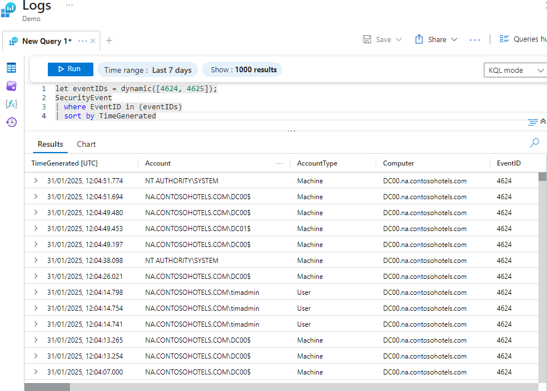The height and width of the screenshot is (391, 547).
Task: Click the Share upload icon
Action: (x=419, y=39)
